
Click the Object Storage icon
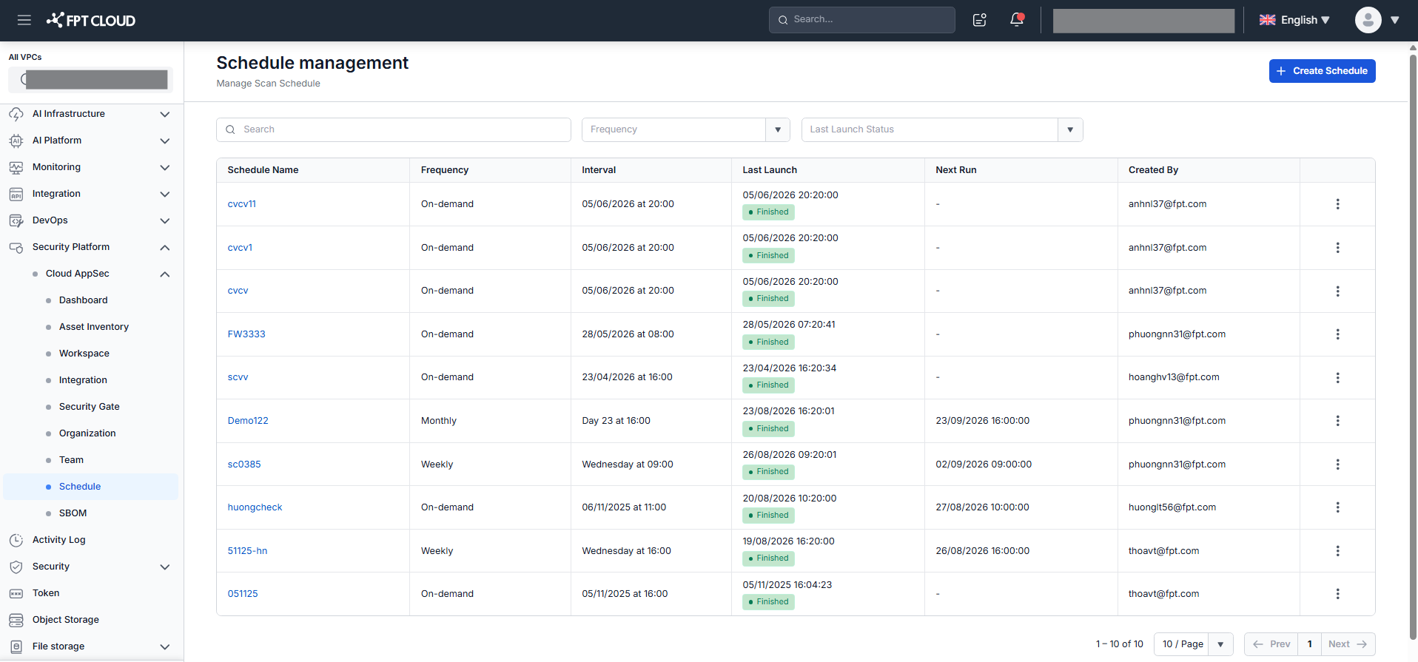click(x=16, y=620)
